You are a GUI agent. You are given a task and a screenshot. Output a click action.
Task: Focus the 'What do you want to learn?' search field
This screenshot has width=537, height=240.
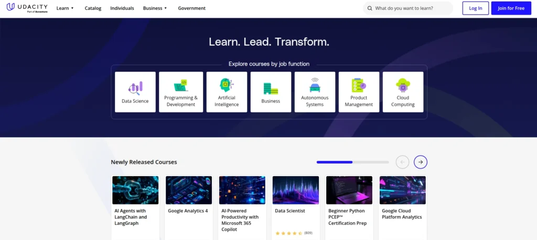(408, 8)
